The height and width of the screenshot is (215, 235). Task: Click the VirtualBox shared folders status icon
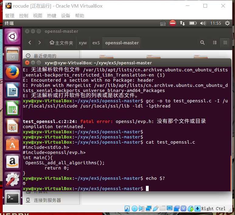162,208
